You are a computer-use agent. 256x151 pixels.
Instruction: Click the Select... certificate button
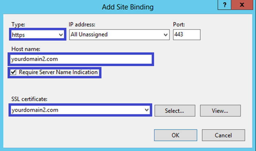(x=174, y=111)
